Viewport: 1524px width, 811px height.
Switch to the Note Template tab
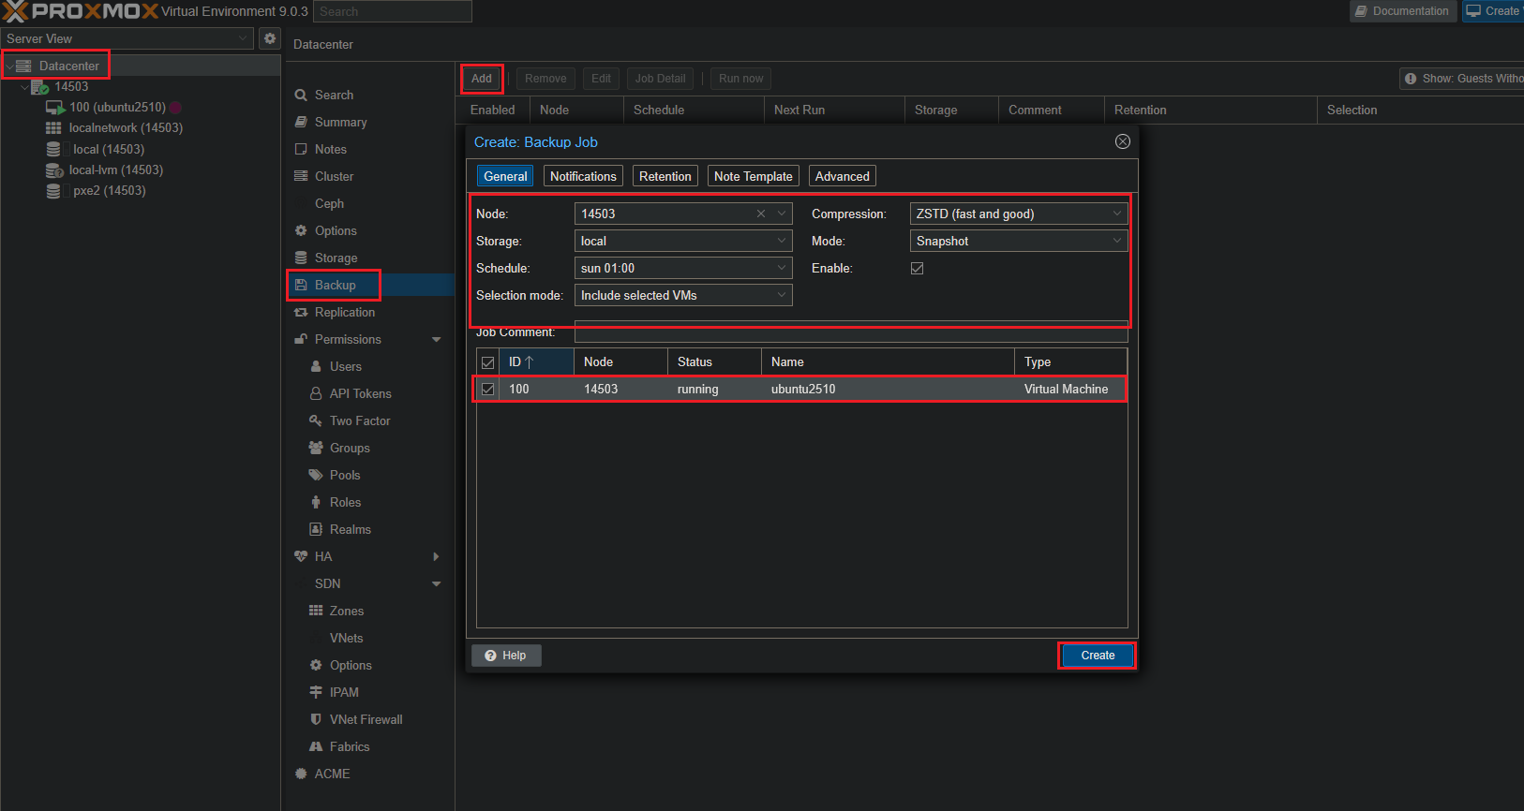pos(753,176)
